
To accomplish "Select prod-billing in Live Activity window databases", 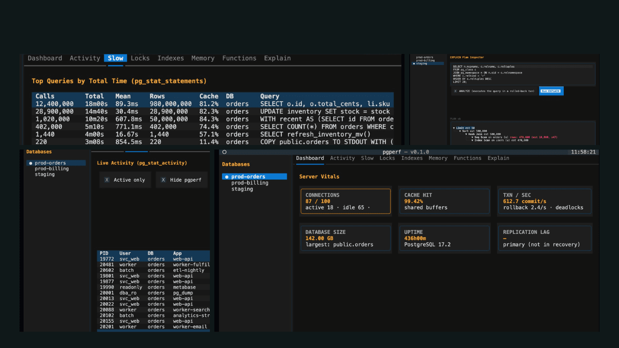I will (52, 169).
